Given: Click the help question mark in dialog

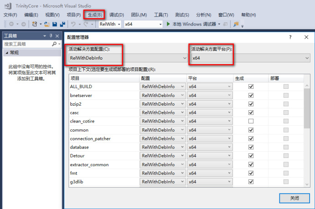Looking at the screenshot, I should coord(290,37).
